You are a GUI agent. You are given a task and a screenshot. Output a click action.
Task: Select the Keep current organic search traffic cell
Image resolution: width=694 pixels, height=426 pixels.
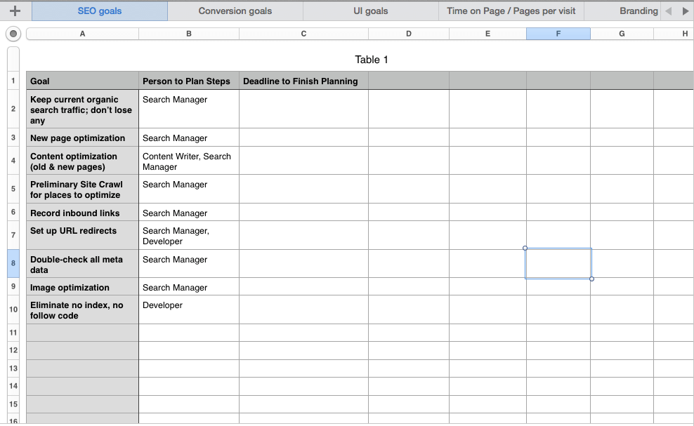82,109
